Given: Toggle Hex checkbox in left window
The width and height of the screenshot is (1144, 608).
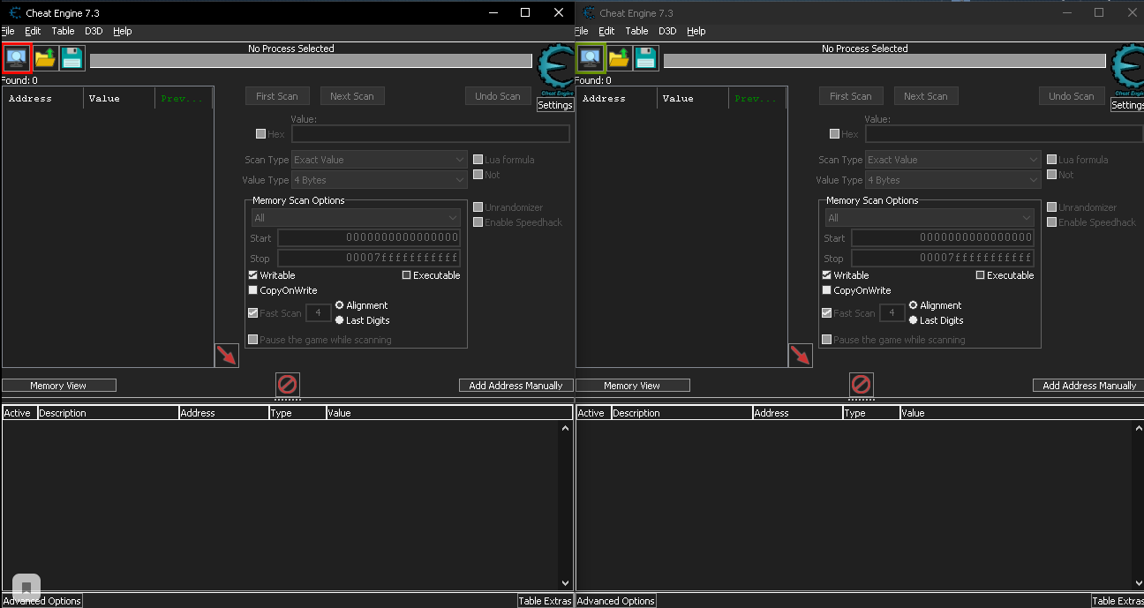Looking at the screenshot, I should (260, 134).
